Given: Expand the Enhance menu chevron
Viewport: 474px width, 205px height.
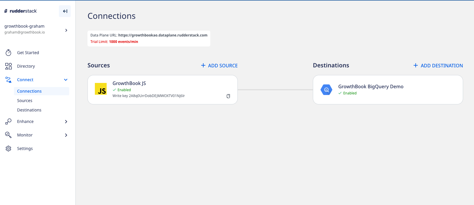Looking at the screenshot, I should 66,121.
